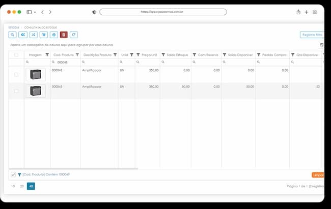Go forward with browser forward arrow

pos(50,12)
